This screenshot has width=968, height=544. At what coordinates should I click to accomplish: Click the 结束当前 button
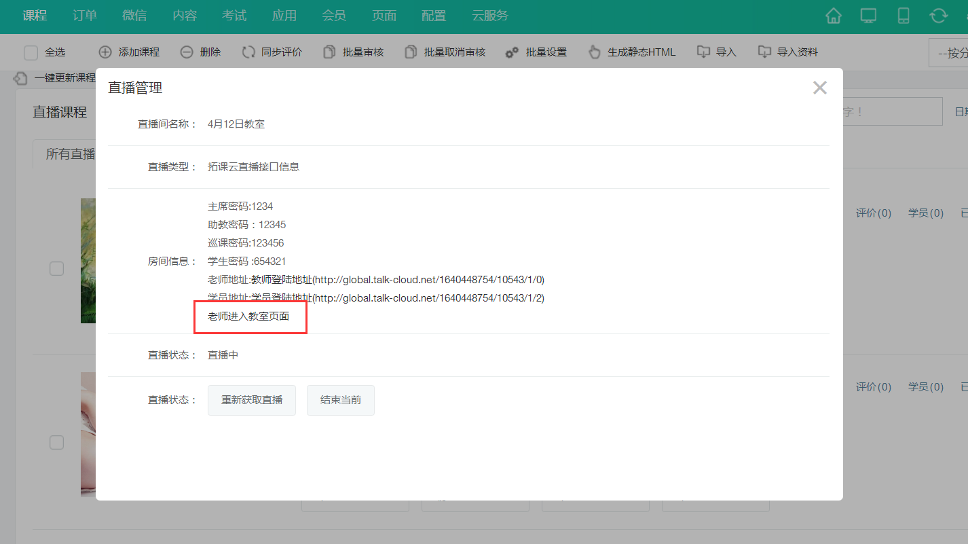point(341,400)
